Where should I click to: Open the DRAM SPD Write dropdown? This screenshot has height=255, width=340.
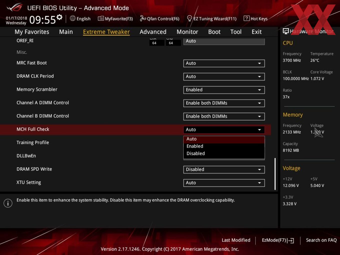pyautogui.click(x=224, y=169)
